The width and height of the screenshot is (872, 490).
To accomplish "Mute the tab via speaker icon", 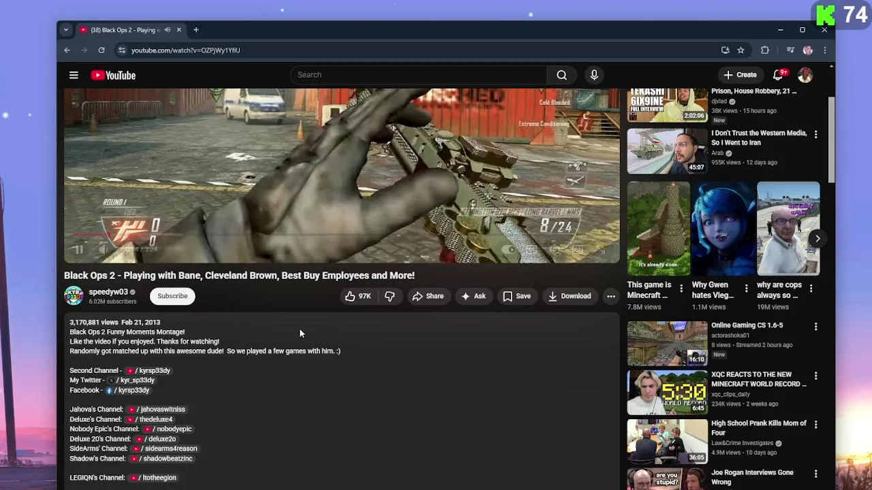I will (168, 30).
